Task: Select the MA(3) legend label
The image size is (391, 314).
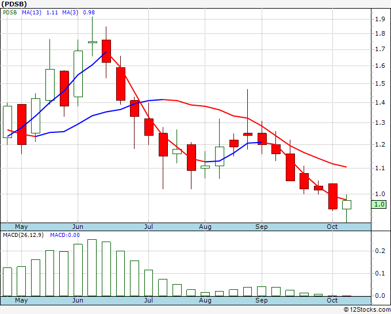Action: click(x=70, y=13)
